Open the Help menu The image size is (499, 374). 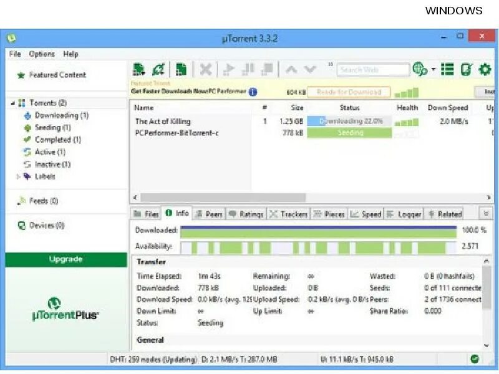[70, 54]
